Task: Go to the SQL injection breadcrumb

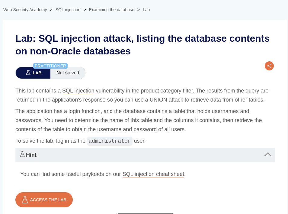Action: pos(68,10)
